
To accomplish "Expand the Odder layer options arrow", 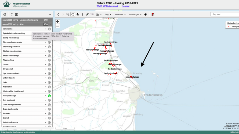I will pos(46,64).
